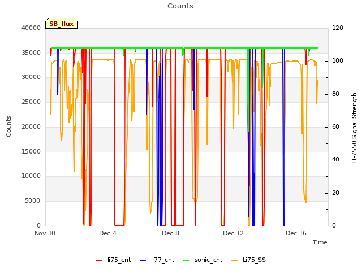This screenshot has width=362, height=271.
Task: Click the 15000 left-axis tick label
Action: click(x=31, y=152)
